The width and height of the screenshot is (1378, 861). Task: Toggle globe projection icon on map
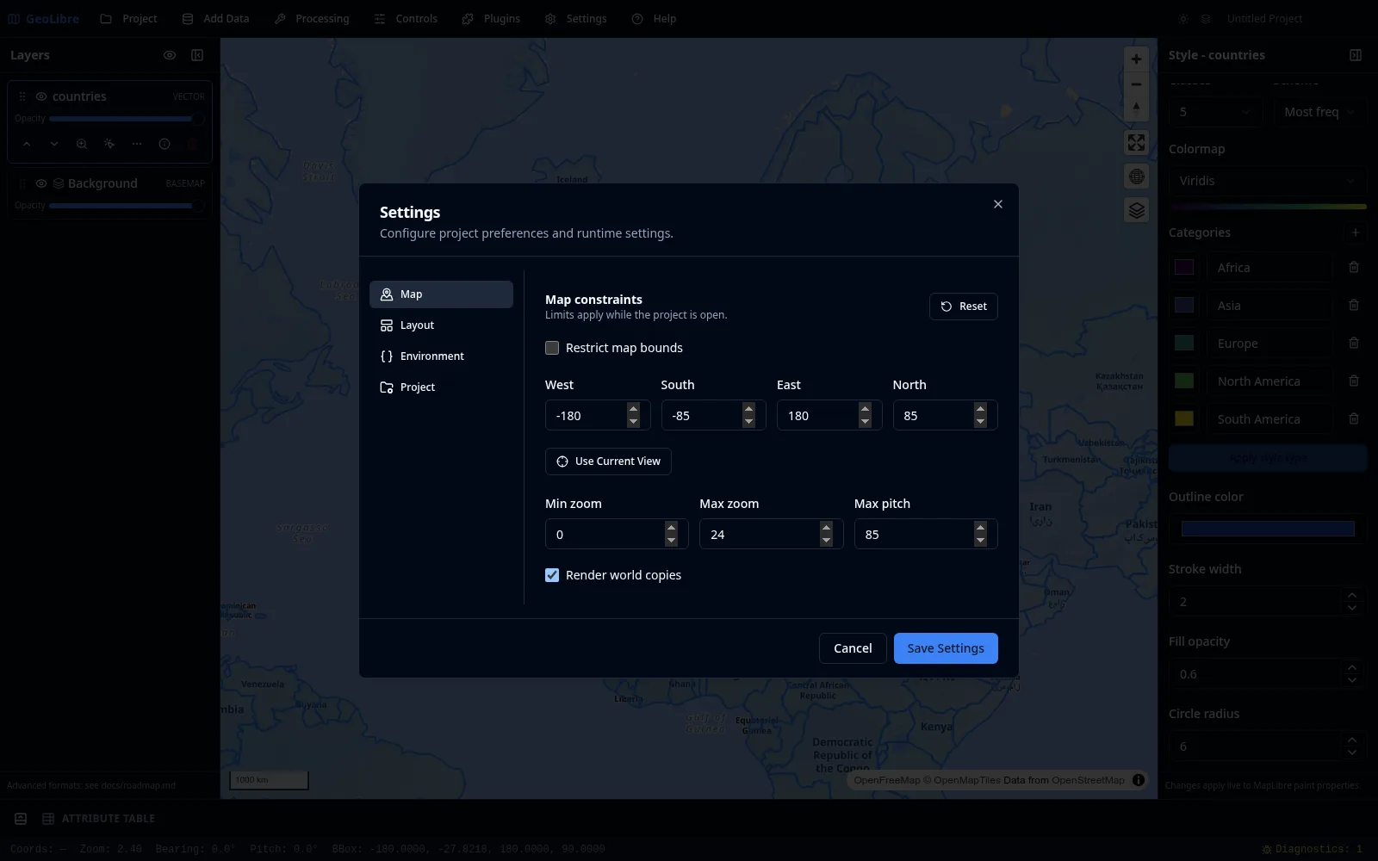[x=1137, y=177]
